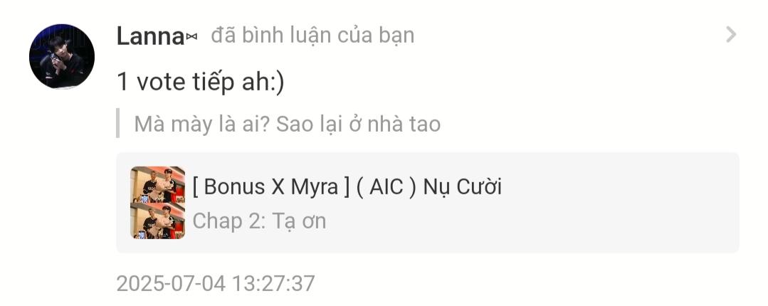
Task: Click lower photo in the cover thumbnail
Action: 158,221
